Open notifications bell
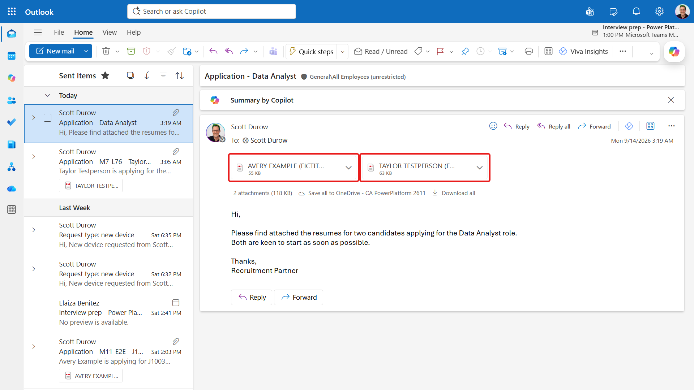This screenshot has width=694, height=390. pos(636,12)
